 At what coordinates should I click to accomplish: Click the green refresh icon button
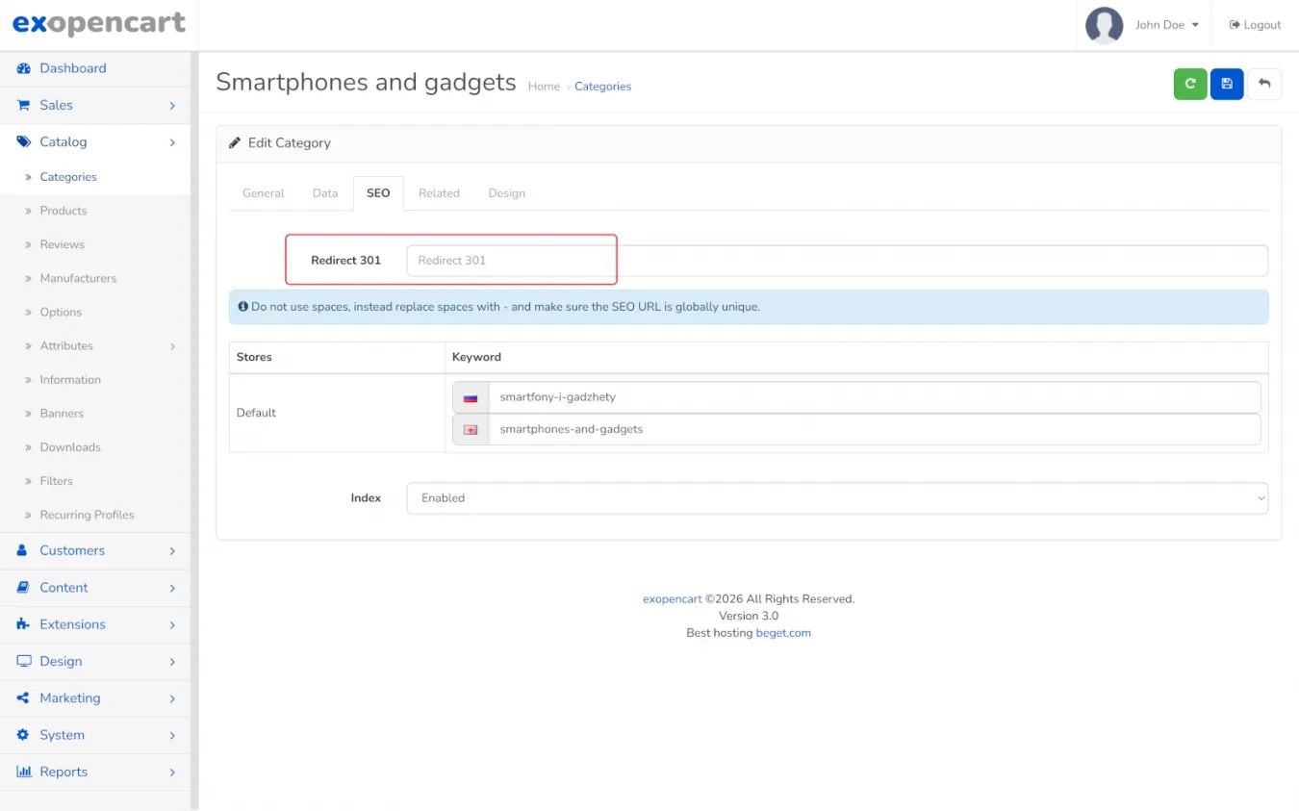coord(1190,84)
